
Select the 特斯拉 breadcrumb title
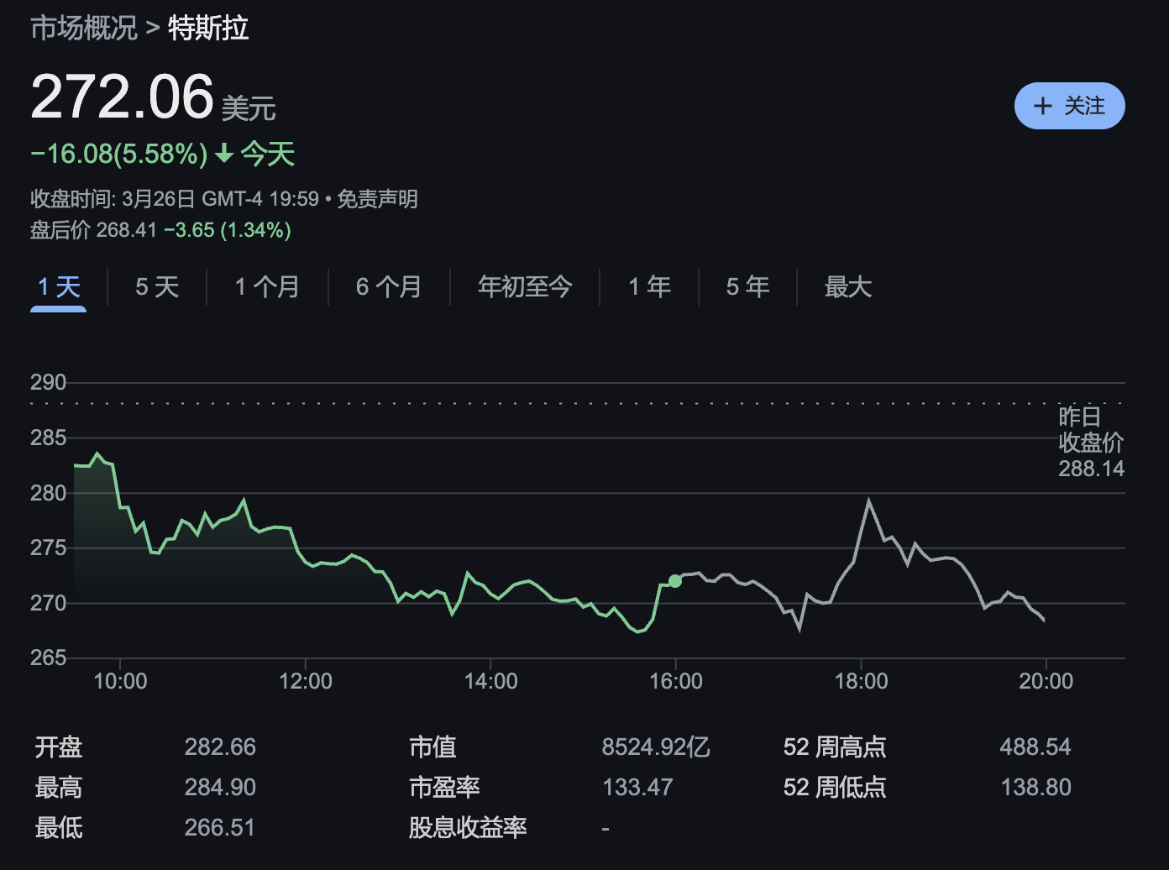click(208, 28)
